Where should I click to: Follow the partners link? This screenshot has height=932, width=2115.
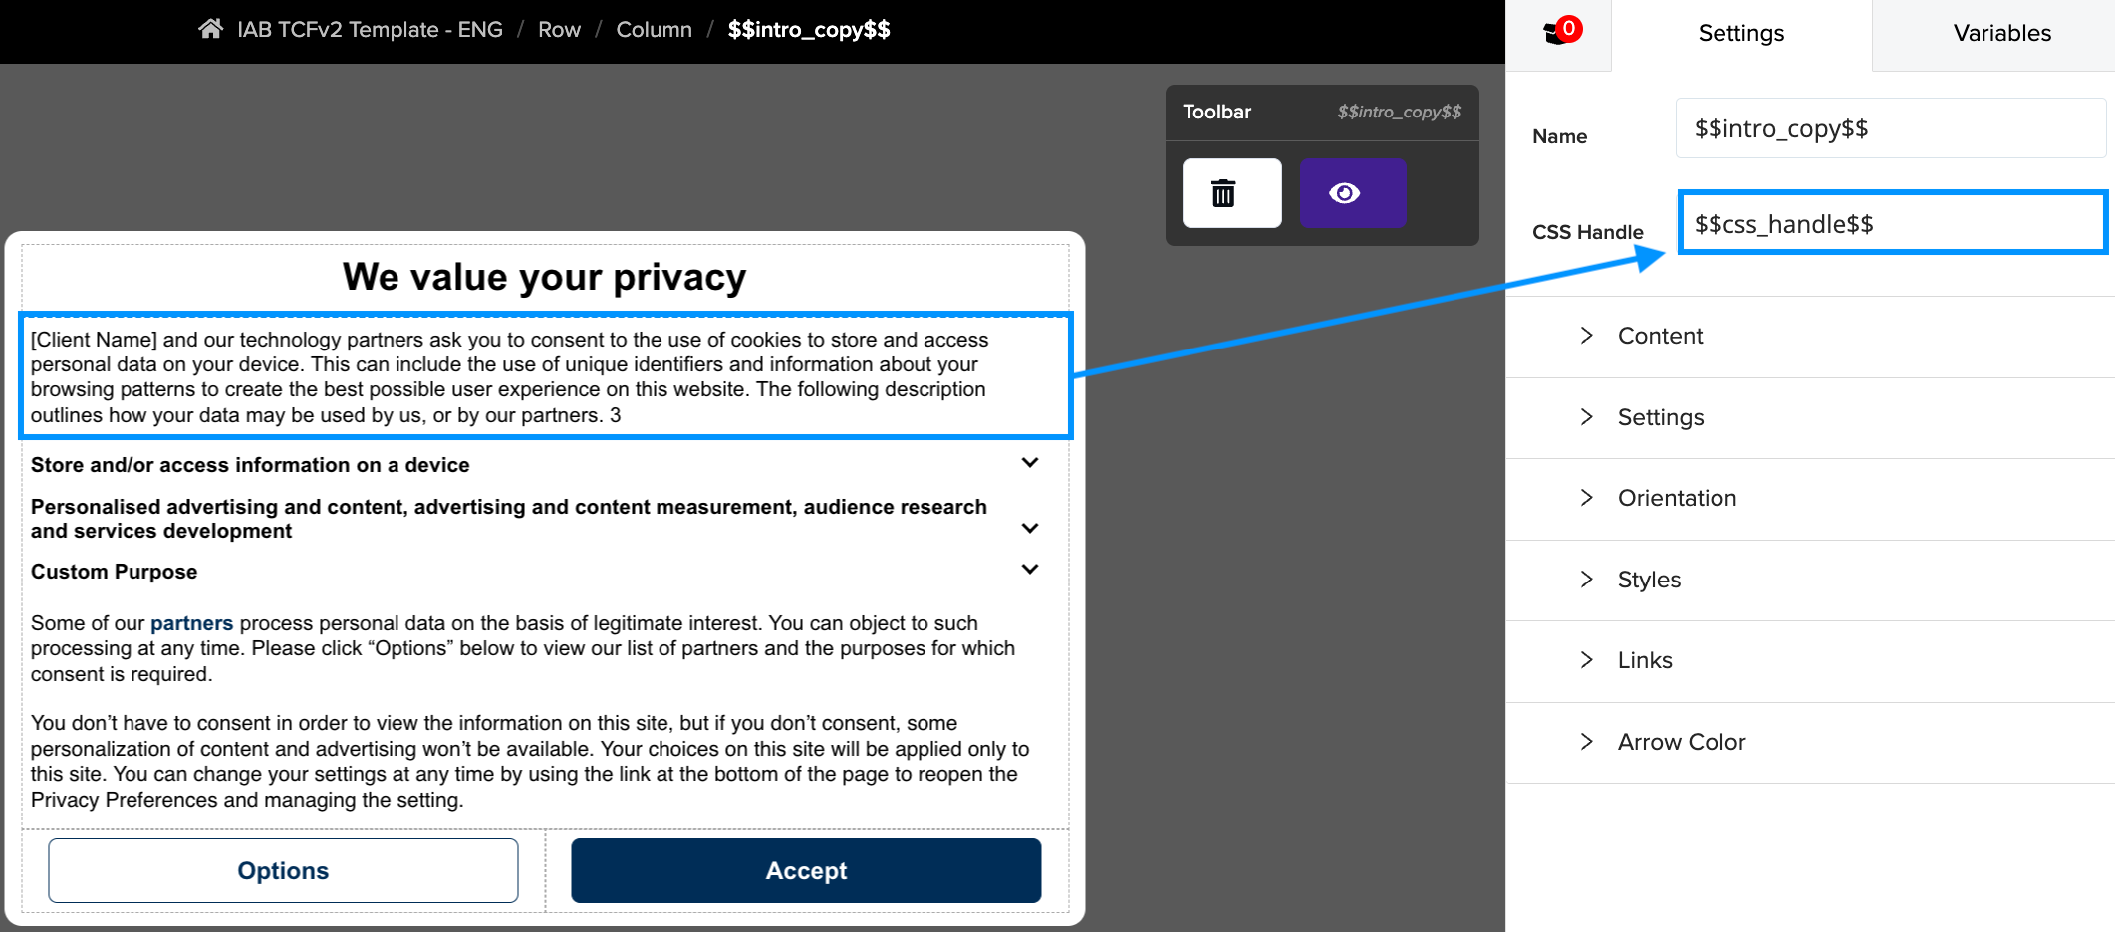(191, 623)
